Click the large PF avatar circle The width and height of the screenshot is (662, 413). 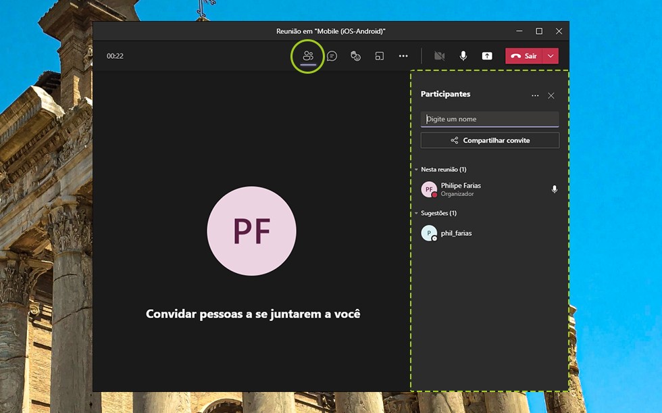251,231
